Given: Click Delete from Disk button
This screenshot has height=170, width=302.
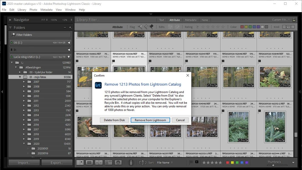Looking at the screenshot, I should (x=114, y=120).
